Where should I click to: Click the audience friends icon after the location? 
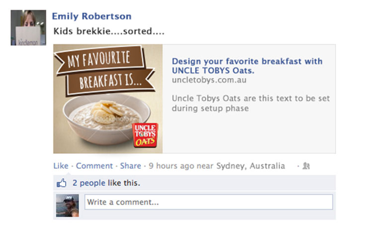(306, 166)
